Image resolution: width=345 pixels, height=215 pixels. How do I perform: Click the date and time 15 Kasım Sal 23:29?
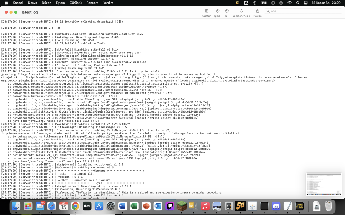click(x=326, y=3)
